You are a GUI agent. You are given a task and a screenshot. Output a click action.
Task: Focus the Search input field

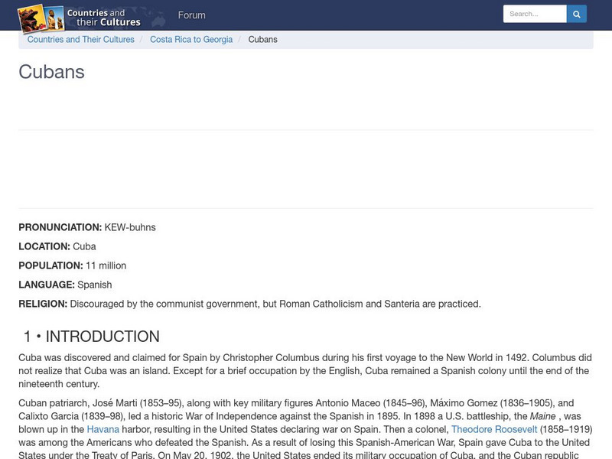[x=535, y=14]
